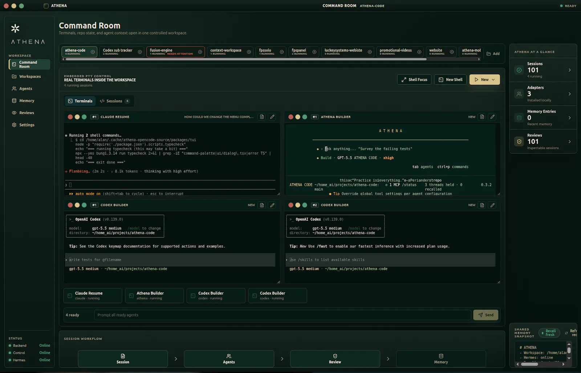Click pencil icon on Athena Builder terminal
581x373 pixels.
tap(492, 117)
